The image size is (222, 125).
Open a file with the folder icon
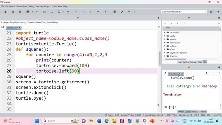click(13, 12)
